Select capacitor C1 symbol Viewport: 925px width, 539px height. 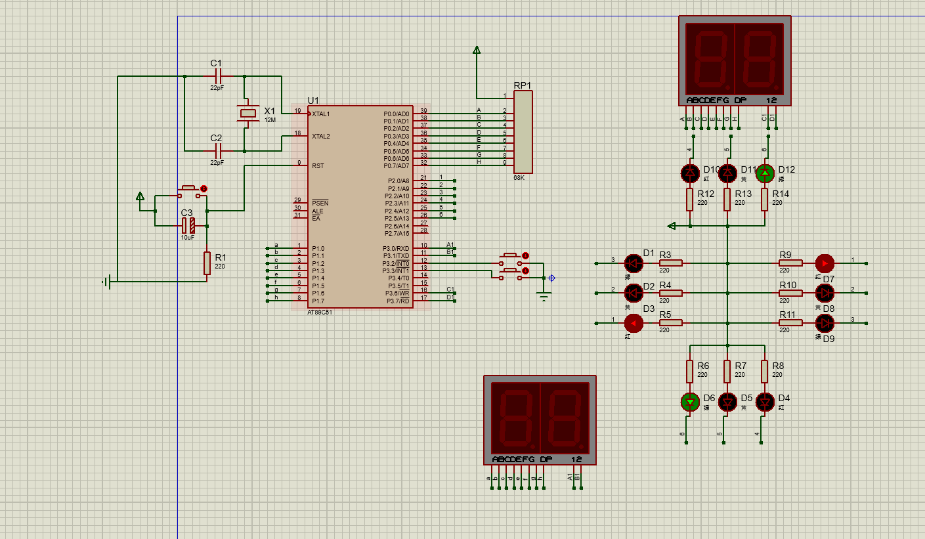(x=217, y=76)
